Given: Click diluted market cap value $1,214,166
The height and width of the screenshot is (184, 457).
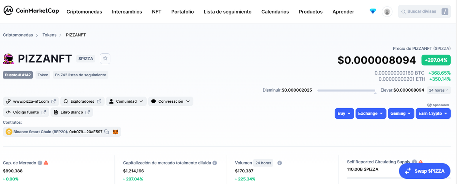Looking at the screenshot, I should pos(133,171).
